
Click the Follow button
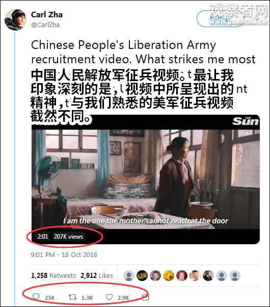[220, 19]
